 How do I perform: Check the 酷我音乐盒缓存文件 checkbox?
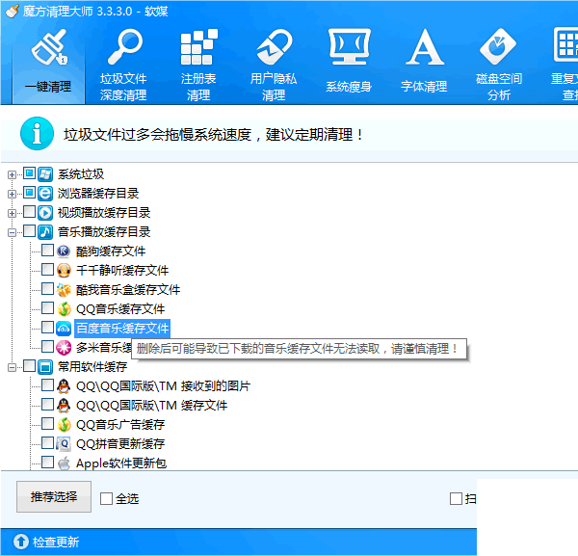click(x=47, y=288)
